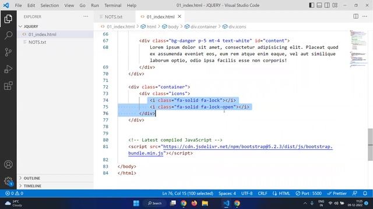This screenshot has height=209, width=373.
Task: Click the editor minimap overview
Action: pyautogui.click(x=358, y=49)
